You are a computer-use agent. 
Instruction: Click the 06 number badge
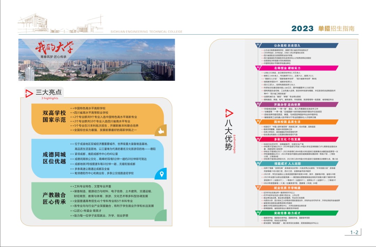pyautogui.click(x=258, y=163)
